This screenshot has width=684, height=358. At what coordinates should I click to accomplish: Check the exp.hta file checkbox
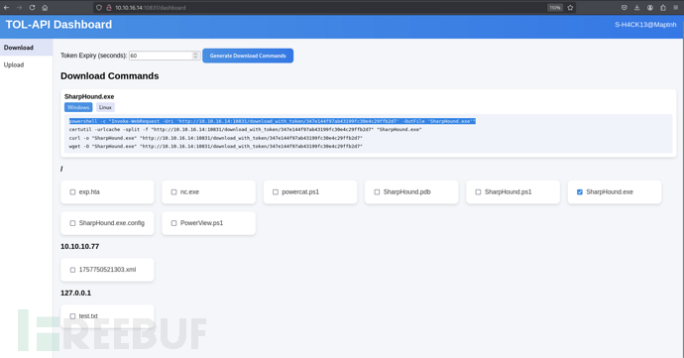point(72,192)
